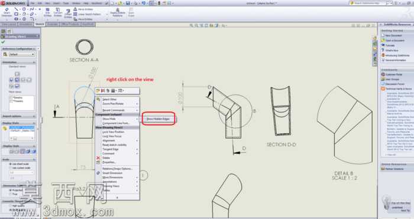Open Zoom/Pan/Rotate submenu
Image resolution: width=414 pixels, height=219 pixels.
[117, 103]
